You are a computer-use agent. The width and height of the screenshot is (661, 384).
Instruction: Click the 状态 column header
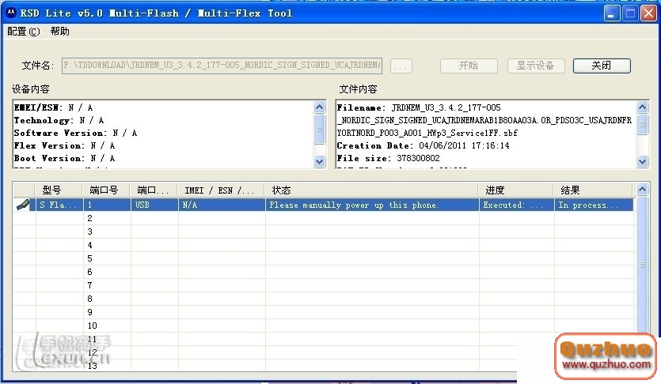(372, 190)
